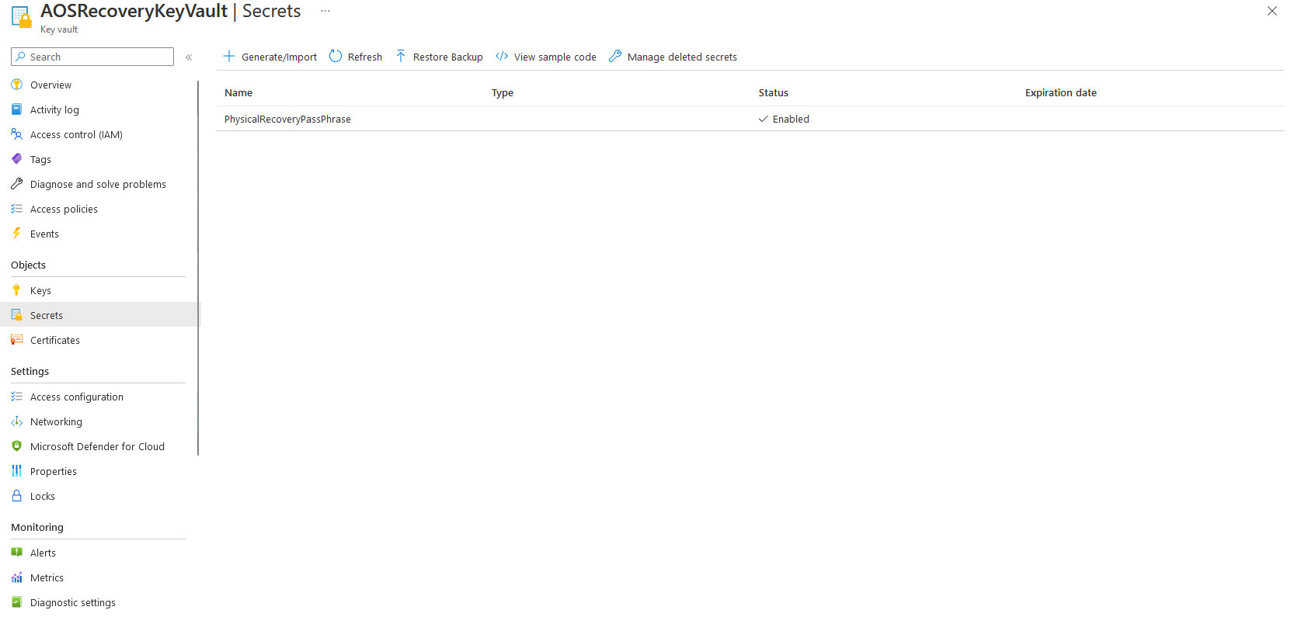
Task: Click the Restore Backup upload arrow icon
Action: pos(401,56)
